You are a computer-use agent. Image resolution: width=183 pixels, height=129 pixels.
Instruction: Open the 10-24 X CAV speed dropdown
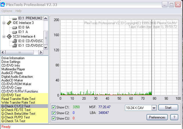[154, 108]
